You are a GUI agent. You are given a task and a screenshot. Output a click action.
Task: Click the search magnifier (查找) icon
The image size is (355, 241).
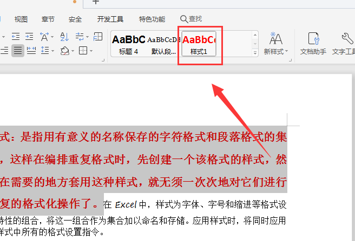[184, 19]
